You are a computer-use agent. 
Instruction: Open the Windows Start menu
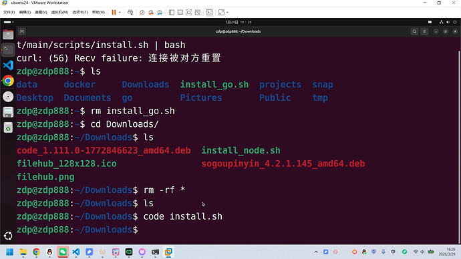10,252
